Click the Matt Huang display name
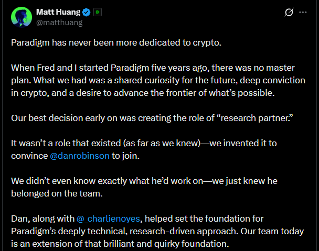Screen dimensions: 319x251 58,12
